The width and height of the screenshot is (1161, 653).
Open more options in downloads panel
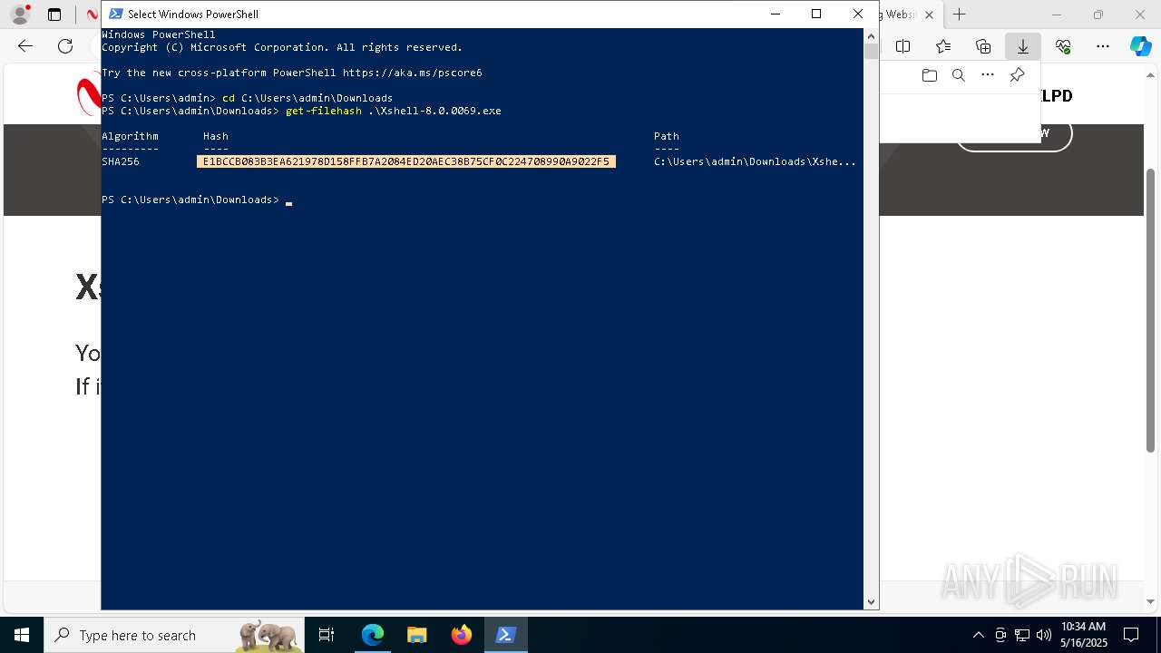coord(988,75)
